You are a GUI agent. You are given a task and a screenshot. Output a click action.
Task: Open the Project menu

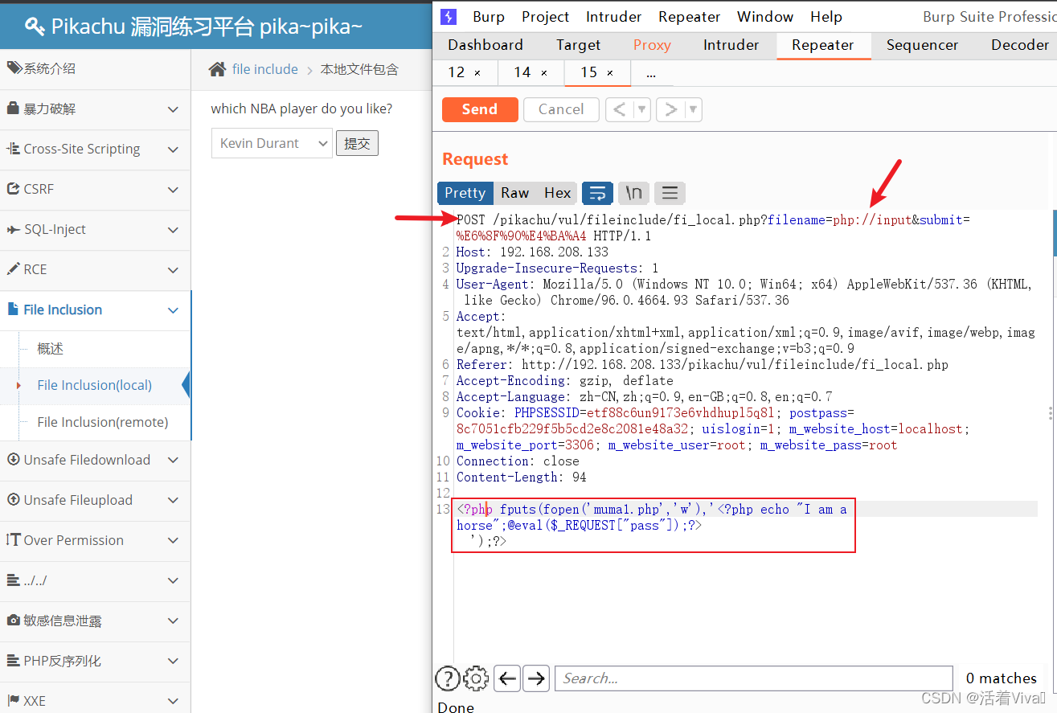point(545,17)
